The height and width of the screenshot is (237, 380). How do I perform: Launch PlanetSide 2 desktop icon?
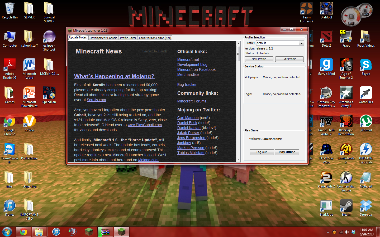(326, 180)
